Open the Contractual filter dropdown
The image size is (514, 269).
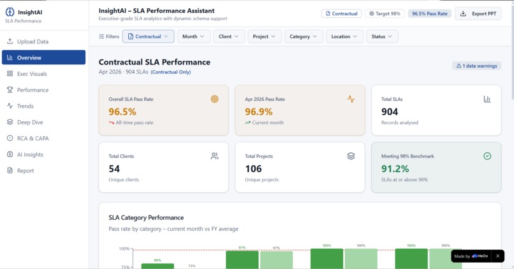pos(148,36)
